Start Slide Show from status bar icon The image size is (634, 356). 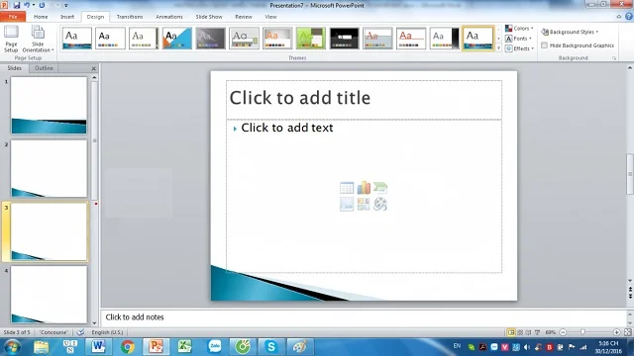coord(537,332)
